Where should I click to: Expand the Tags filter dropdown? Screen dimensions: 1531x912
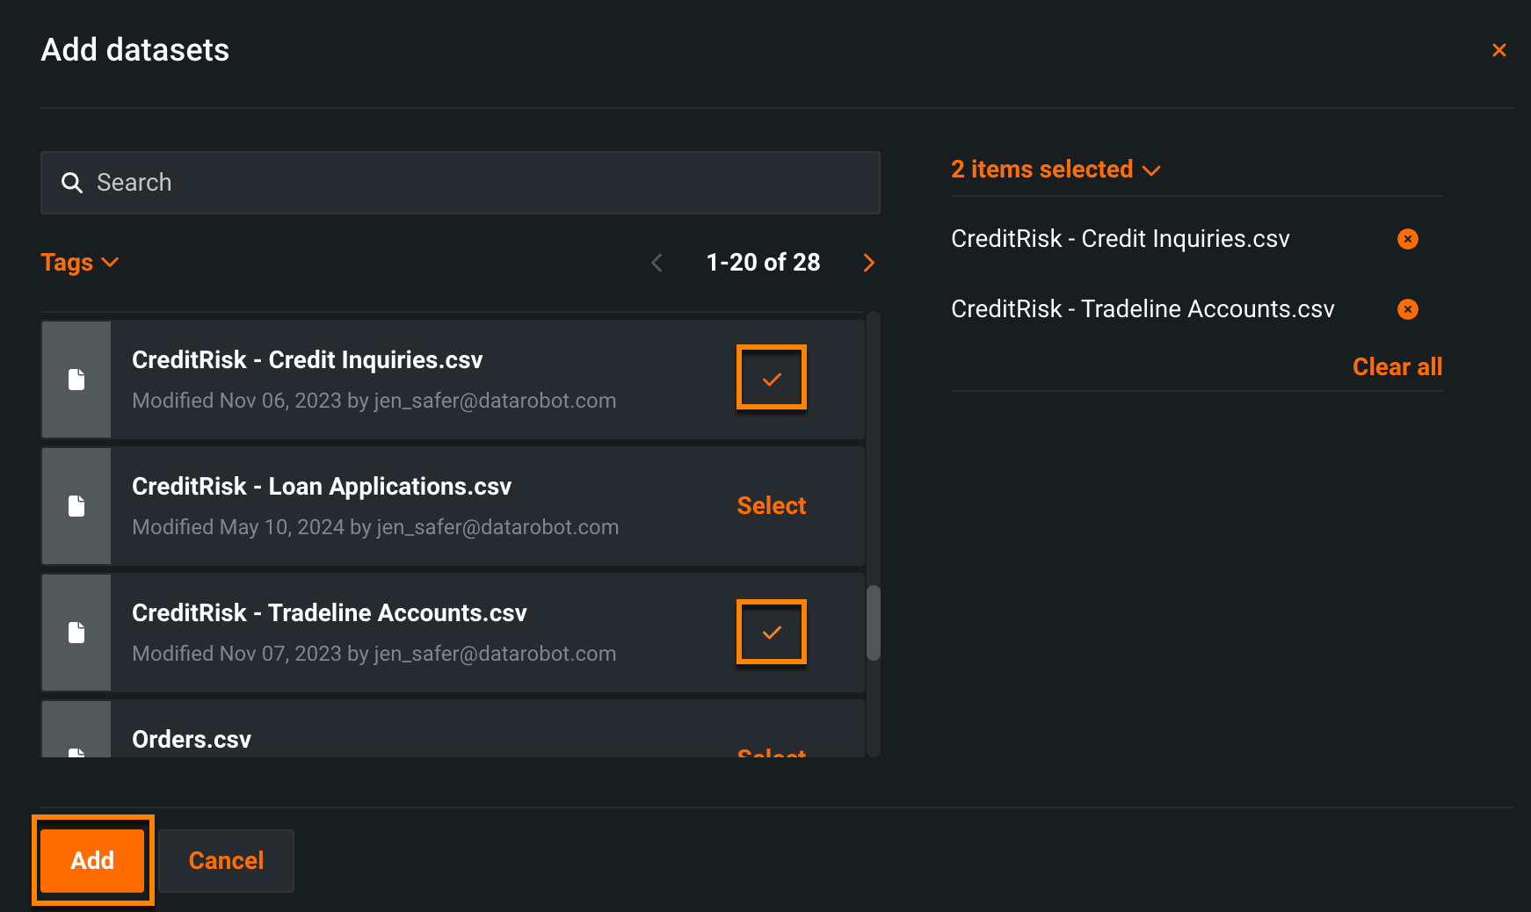pos(79,263)
